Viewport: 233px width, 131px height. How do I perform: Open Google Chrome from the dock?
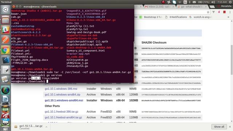pyautogui.click(x=5, y=50)
